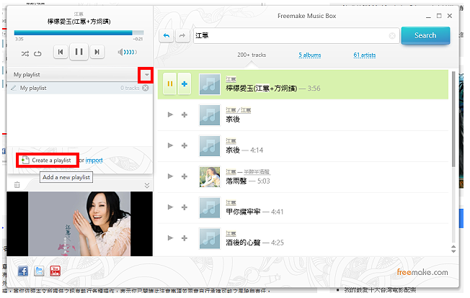Open the 落雨聲 album cover thumbnail

pyautogui.click(x=210, y=176)
